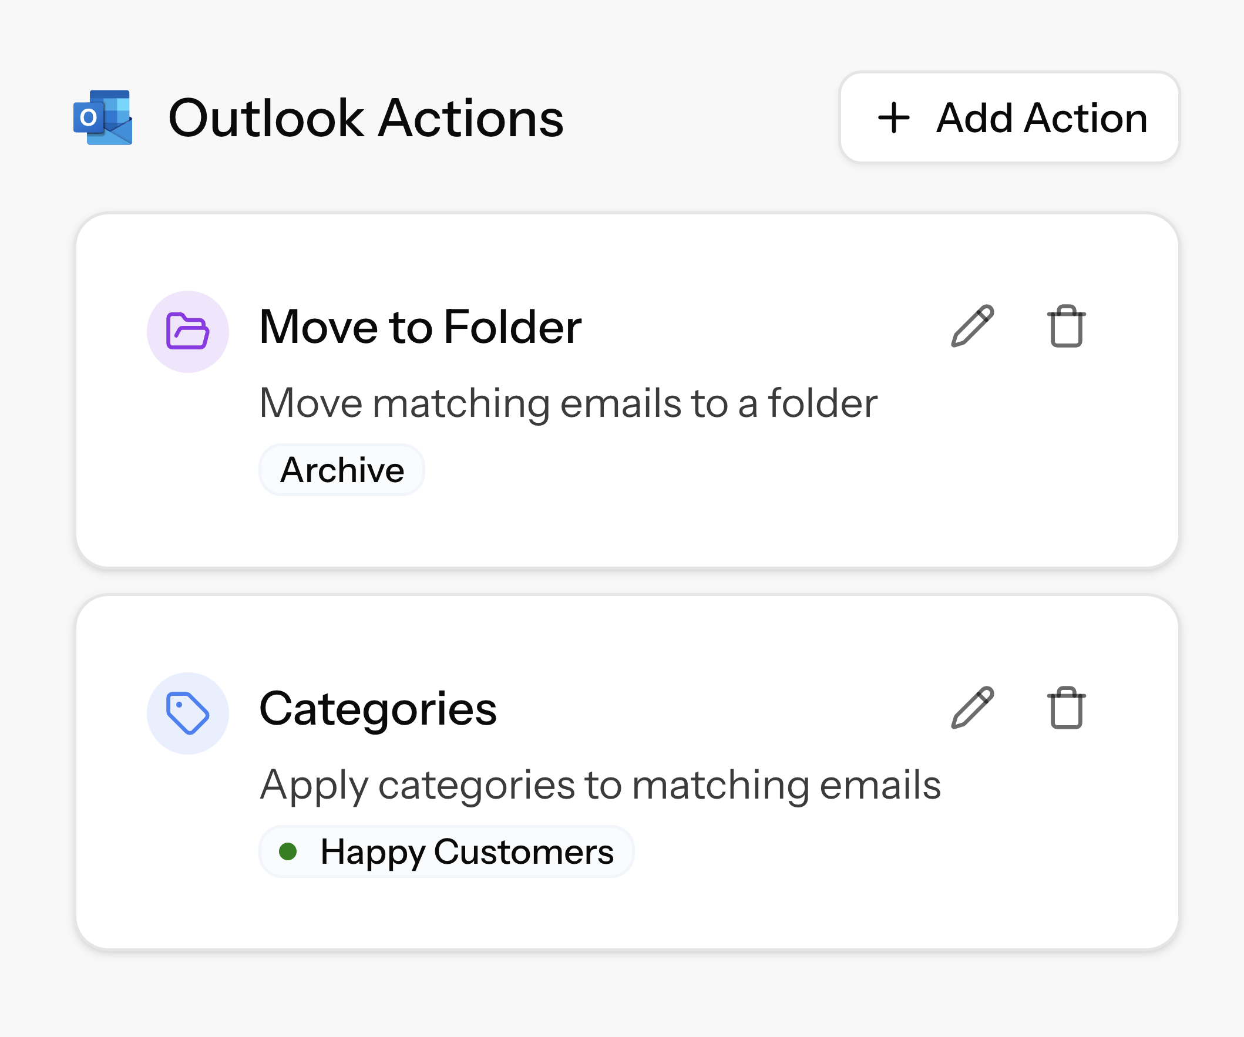This screenshot has width=1244, height=1037.
Task: Select the Outlook Actions heading
Action: [x=367, y=118]
